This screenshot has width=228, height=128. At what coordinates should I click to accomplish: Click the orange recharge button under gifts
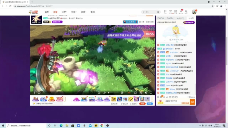[x=142, y=104]
